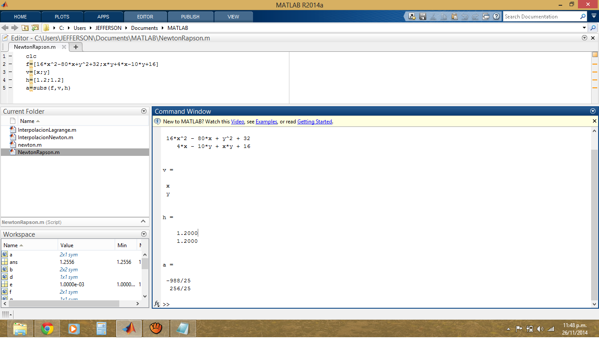Open Workspace panel actions dropdown
The image size is (599, 346).
pyautogui.click(x=144, y=234)
